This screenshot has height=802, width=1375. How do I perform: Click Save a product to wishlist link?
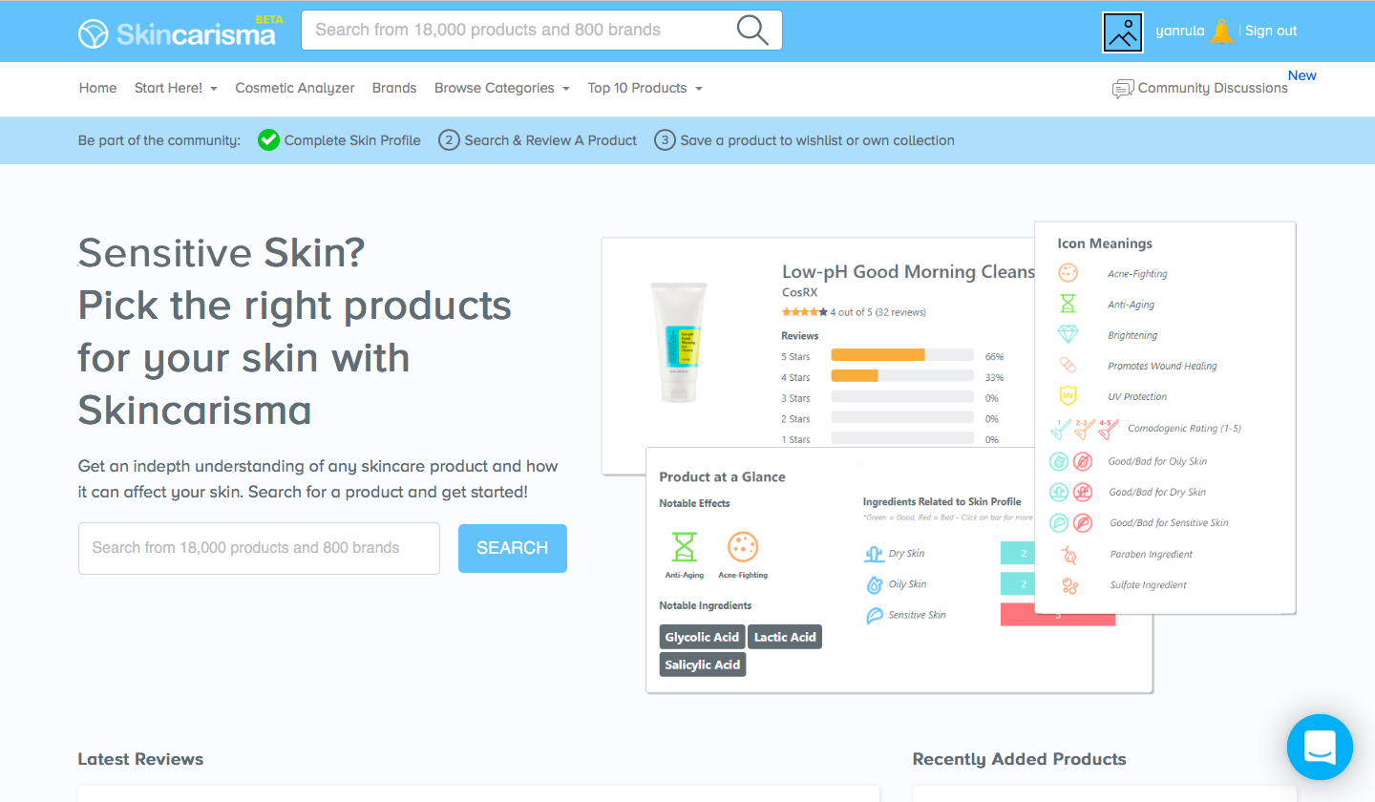point(817,140)
